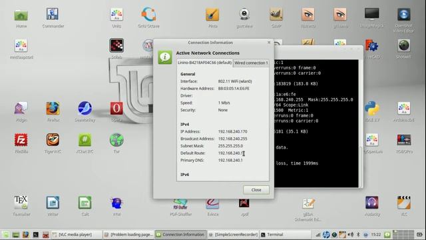Open the volume control tray icon

point(351,235)
